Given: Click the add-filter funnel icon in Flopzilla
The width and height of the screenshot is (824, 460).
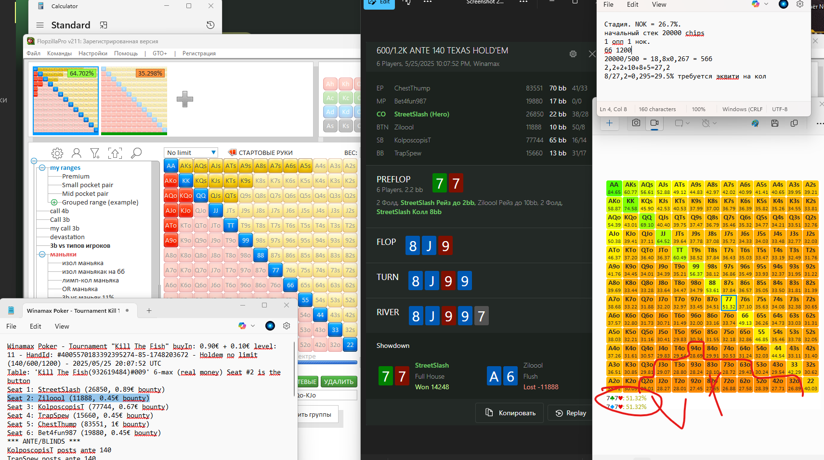Looking at the screenshot, I should [x=95, y=153].
